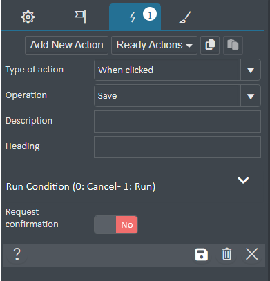This screenshot has width=270, height=281.
Task: Toggle Request confirmation switch from No
Action: coord(116,224)
